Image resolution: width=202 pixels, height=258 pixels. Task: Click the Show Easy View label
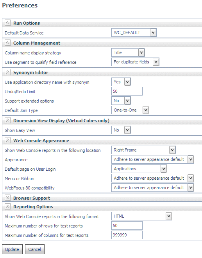point(20,130)
